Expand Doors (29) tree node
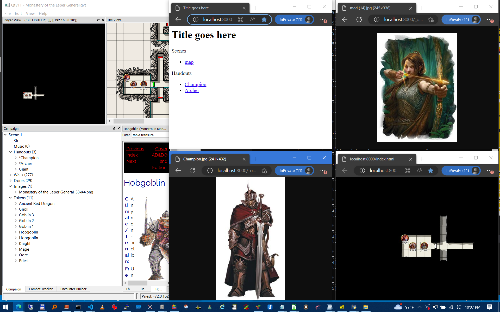The height and width of the screenshot is (312, 500). (x=10, y=181)
